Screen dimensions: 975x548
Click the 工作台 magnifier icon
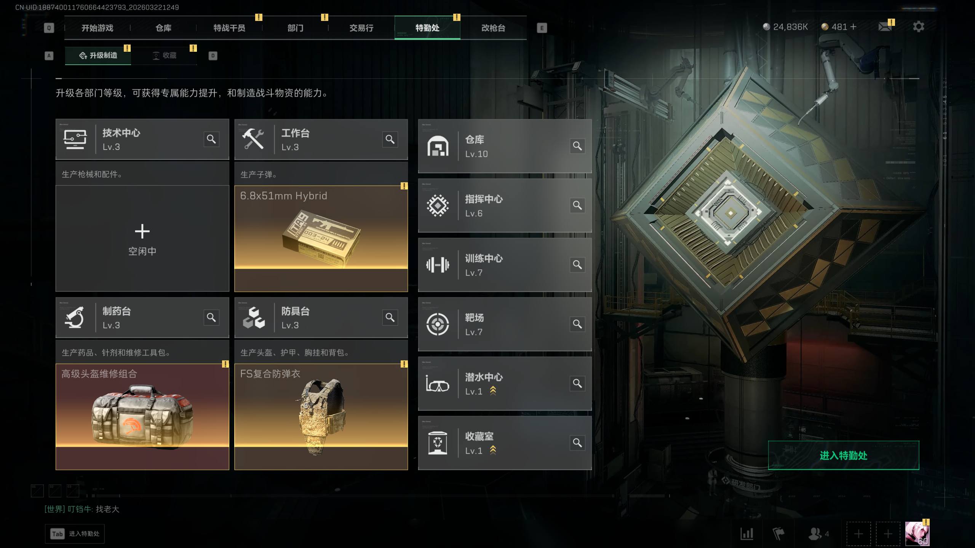tap(390, 139)
